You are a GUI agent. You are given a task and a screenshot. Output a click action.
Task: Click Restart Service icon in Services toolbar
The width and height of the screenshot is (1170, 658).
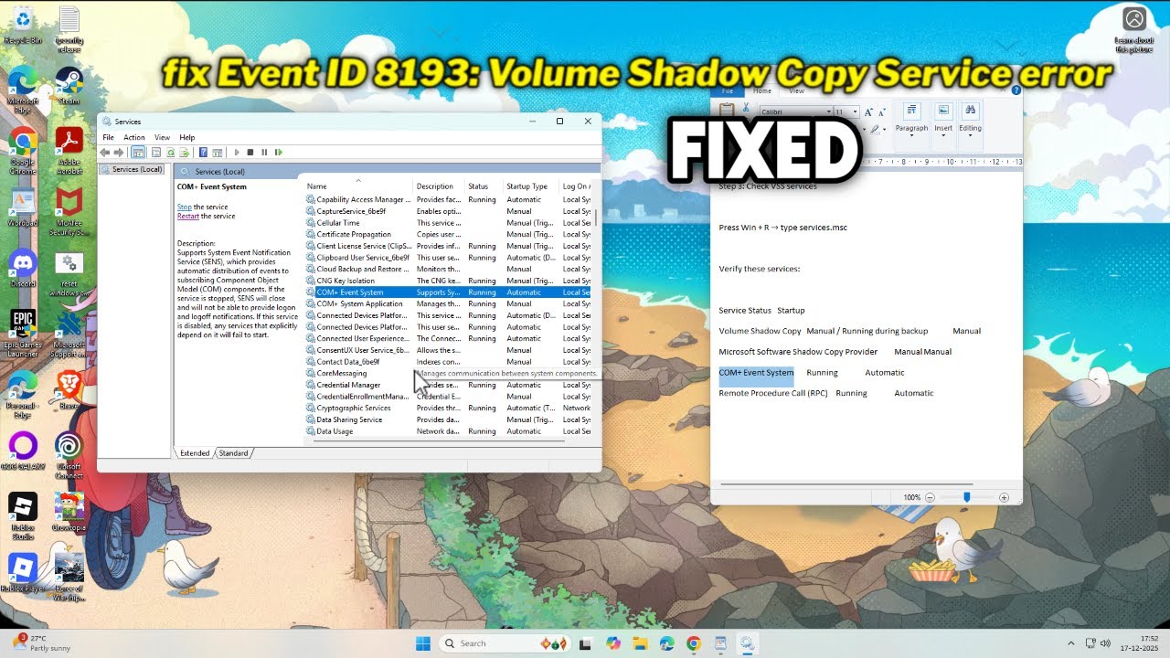(x=279, y=153)
